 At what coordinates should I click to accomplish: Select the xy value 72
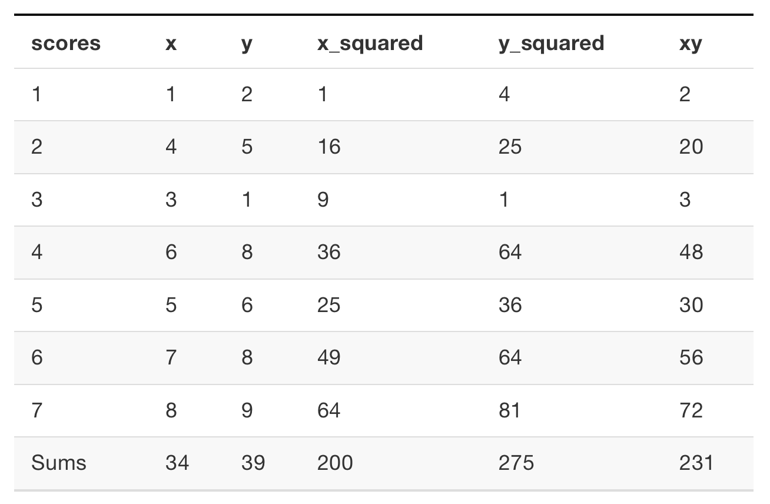pos(691,410)
